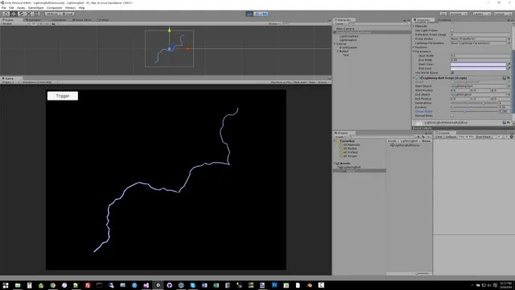
Task: Click the Trigger button in Game view
Action: pos(63,96)
